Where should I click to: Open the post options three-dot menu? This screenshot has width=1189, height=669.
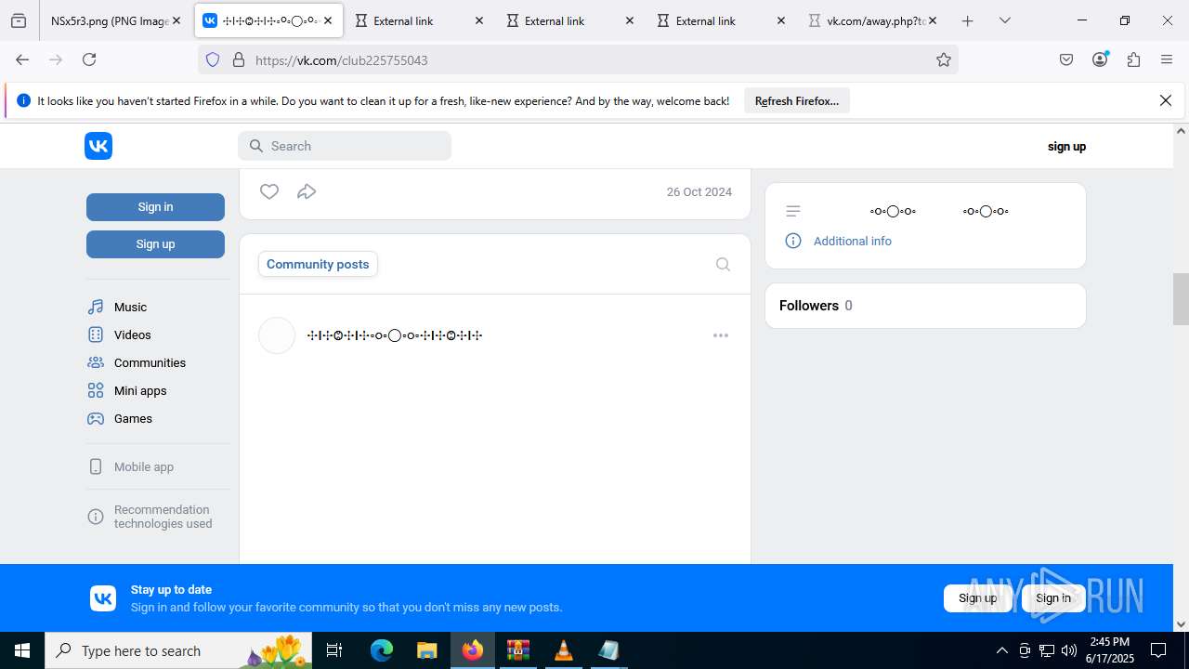pos(721,335)
